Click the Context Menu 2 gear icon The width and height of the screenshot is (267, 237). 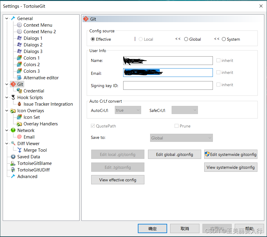(19, 31)
